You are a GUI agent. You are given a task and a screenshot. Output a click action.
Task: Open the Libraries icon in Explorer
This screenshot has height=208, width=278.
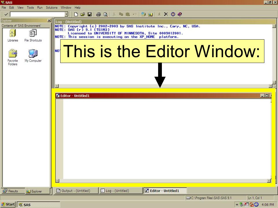[13, 35]
